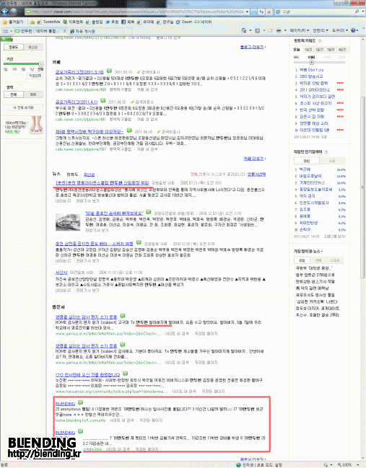Open the trending keyword containing "Don't cry"
Image resolution: width=366 pixels, height=468 pixels.
point(312,70)
